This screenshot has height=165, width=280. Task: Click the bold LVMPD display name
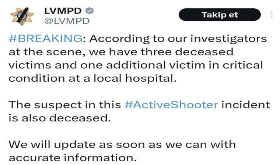[63, 10]
